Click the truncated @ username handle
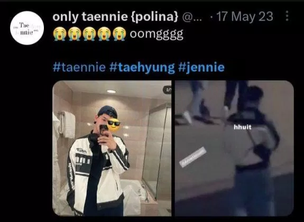 192,17
